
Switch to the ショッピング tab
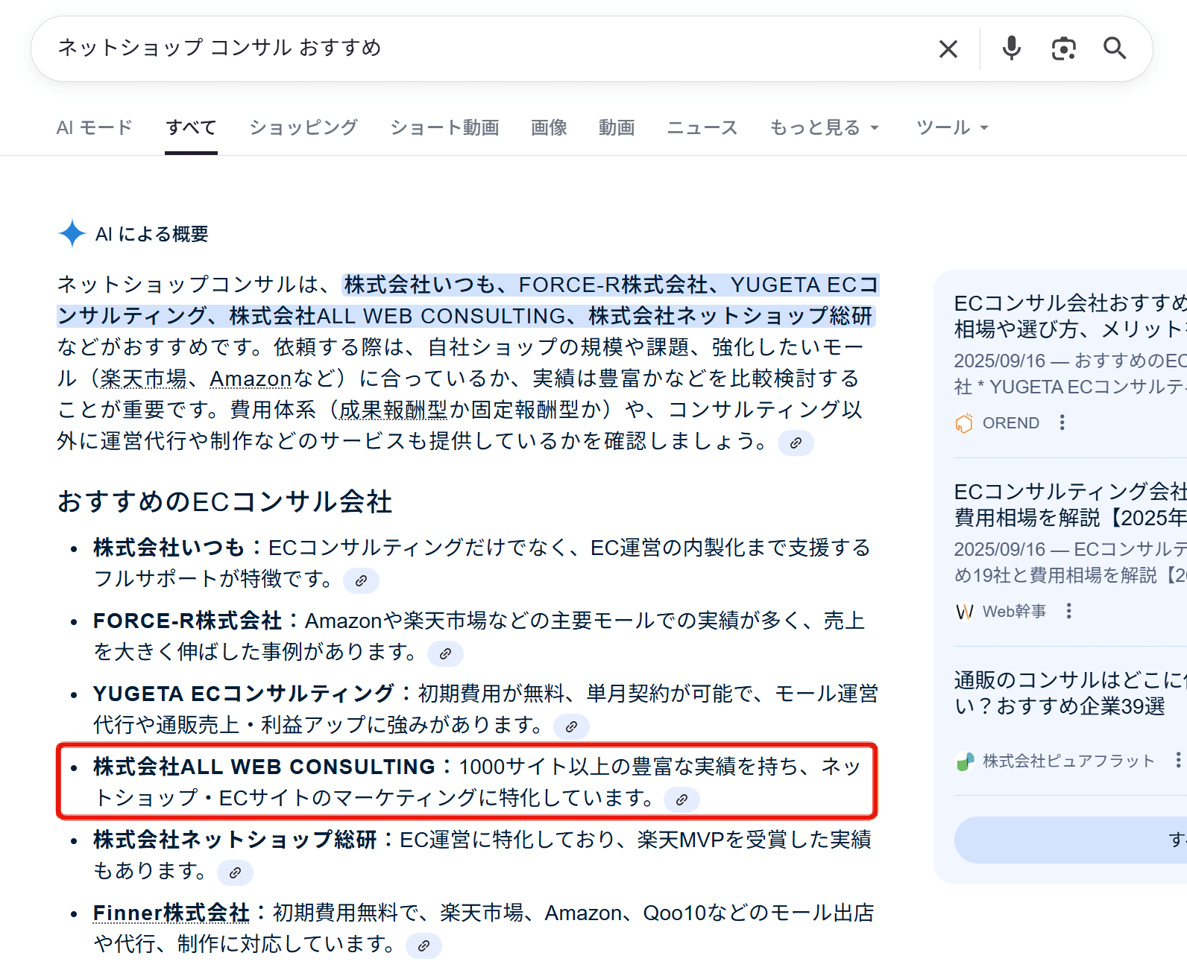(303, 128)
